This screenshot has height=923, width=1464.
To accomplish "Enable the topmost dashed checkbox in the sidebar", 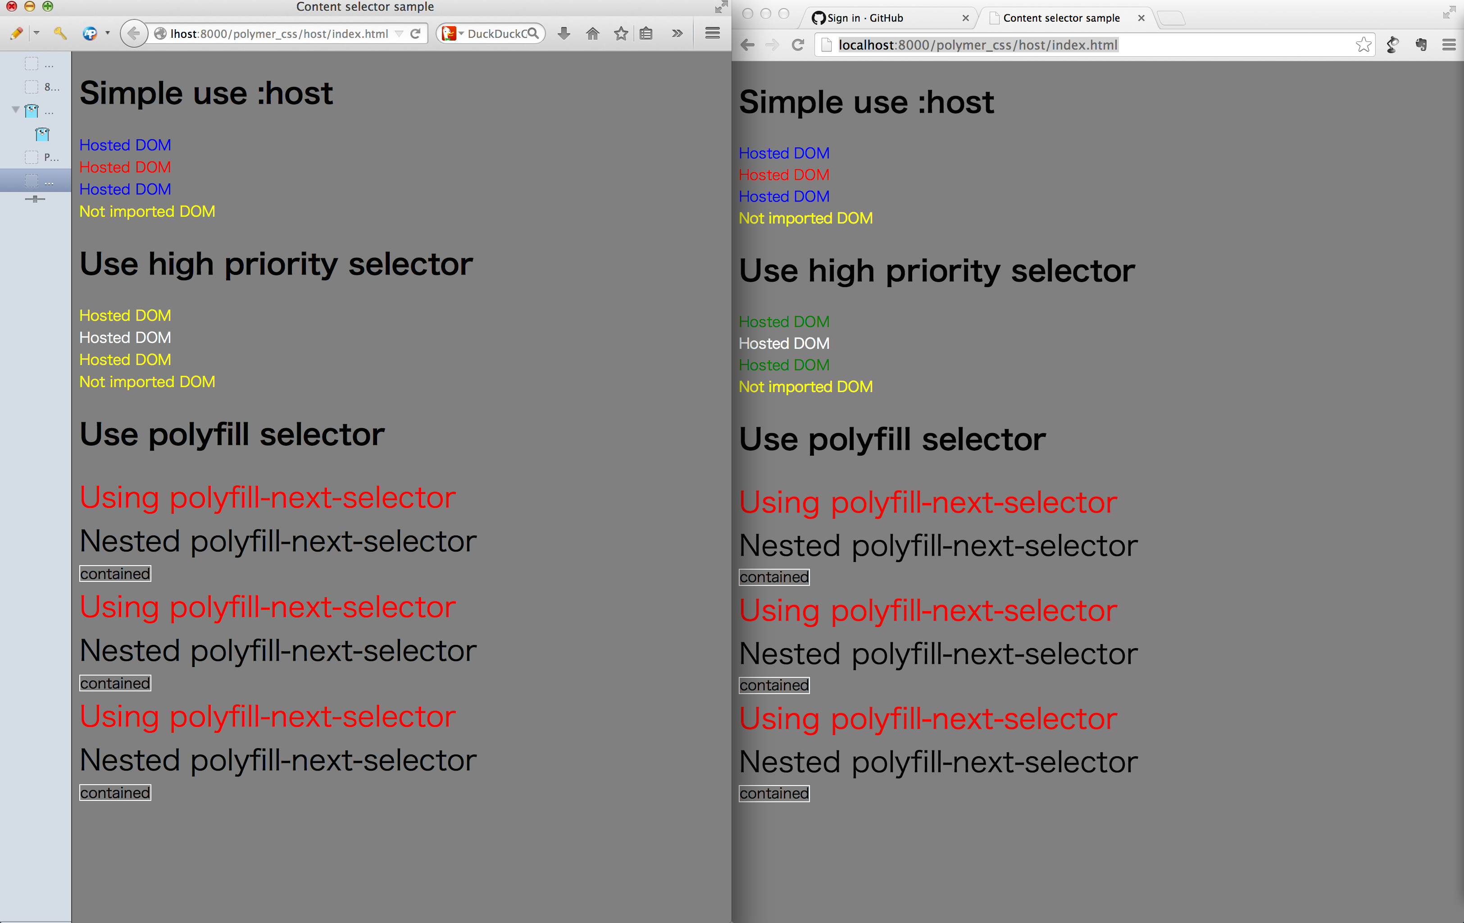I will 32,63.
